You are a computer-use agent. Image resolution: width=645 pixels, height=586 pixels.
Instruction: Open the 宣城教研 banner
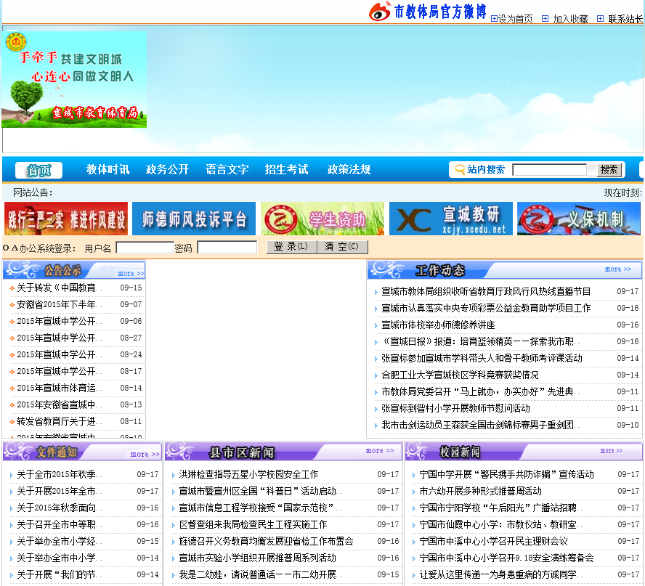[451, 219]
